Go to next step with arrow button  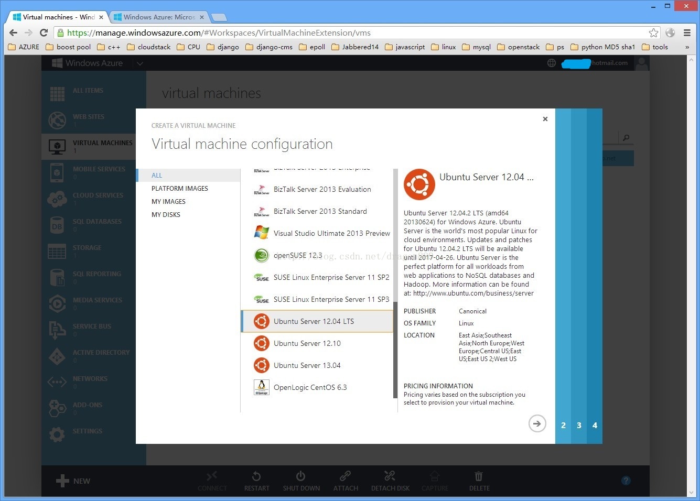[537, 423]
